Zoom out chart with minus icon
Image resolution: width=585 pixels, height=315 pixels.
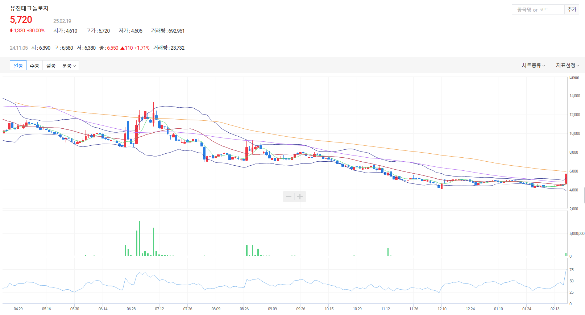coord(289,197)
